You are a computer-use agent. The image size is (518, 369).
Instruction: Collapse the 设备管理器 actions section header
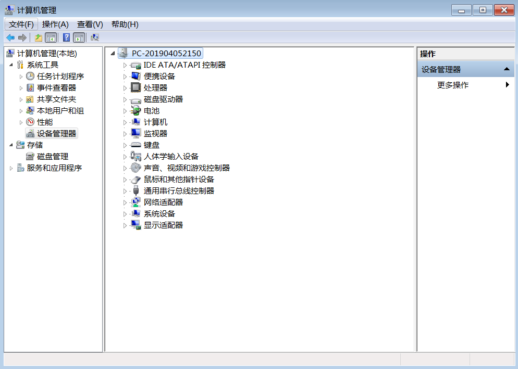(x=506, y=70)
